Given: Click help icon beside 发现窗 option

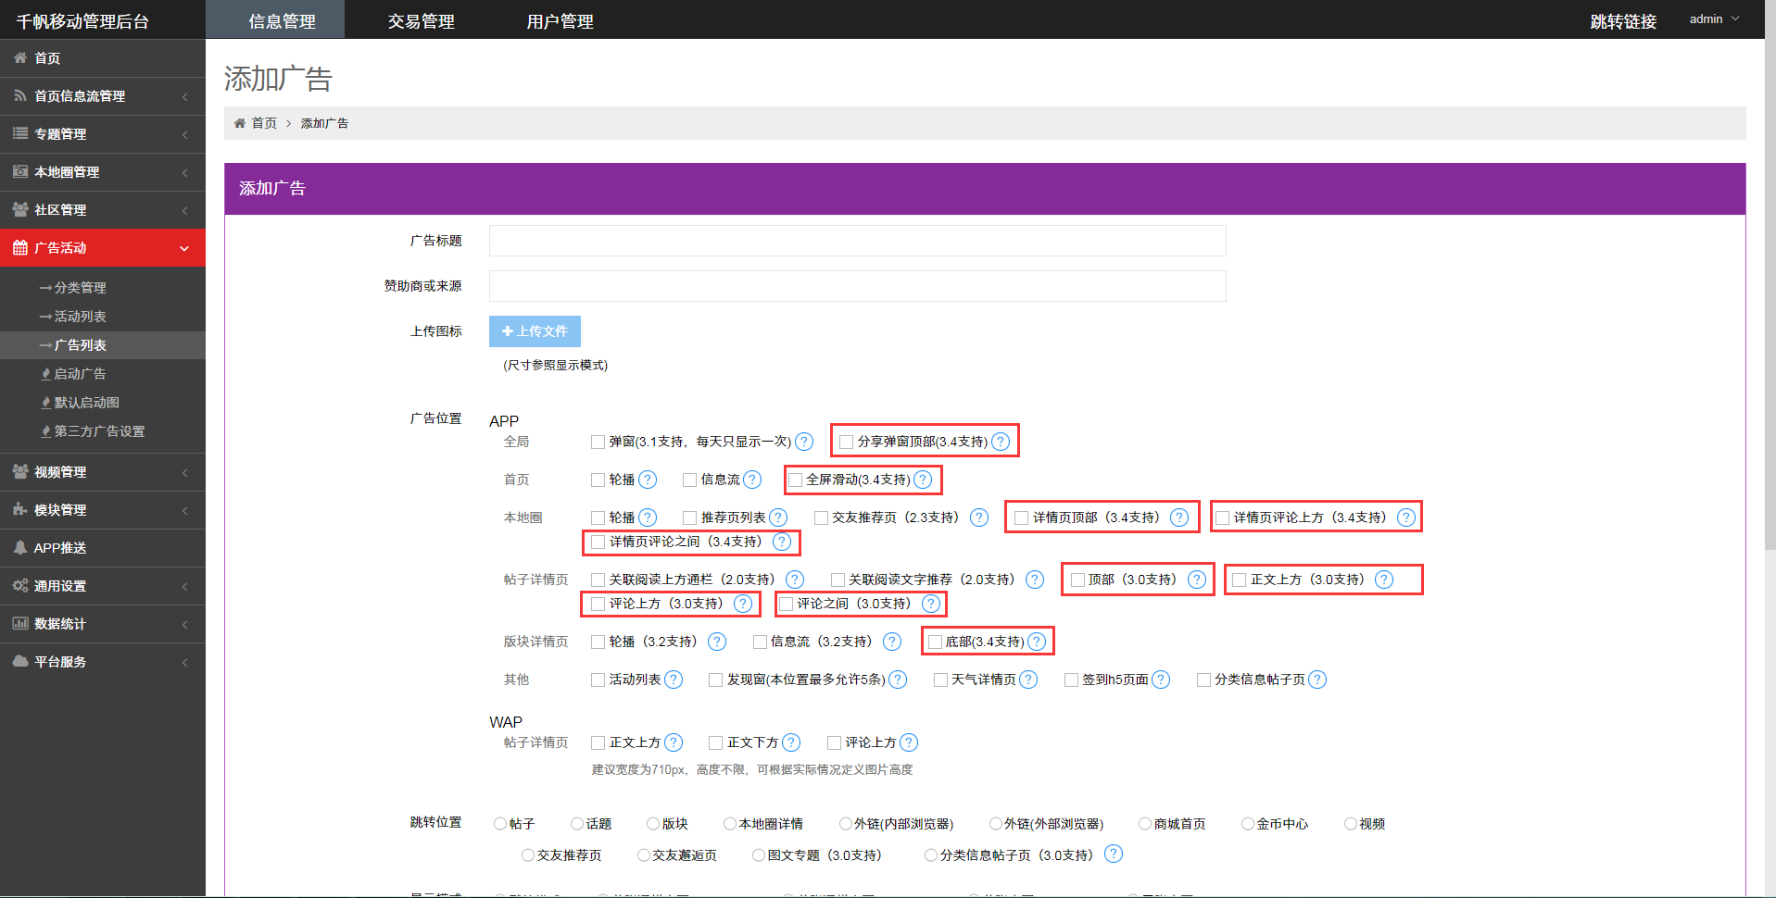Looking at the screenshot, I should pyautogui.click(x=898, y=680).
